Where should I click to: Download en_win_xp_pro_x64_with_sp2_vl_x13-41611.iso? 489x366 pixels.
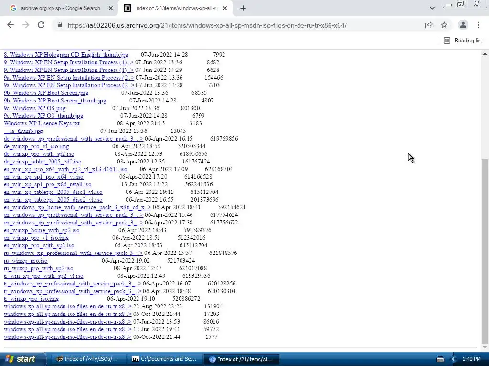pos(65,169)
